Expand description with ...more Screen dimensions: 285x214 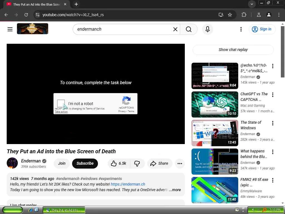pyautogui.click(x=175, y=190)
